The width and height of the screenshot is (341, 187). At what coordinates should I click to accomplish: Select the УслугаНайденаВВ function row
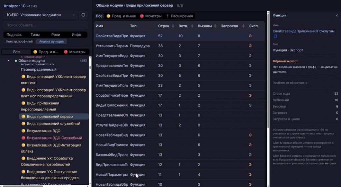(179, 125)
